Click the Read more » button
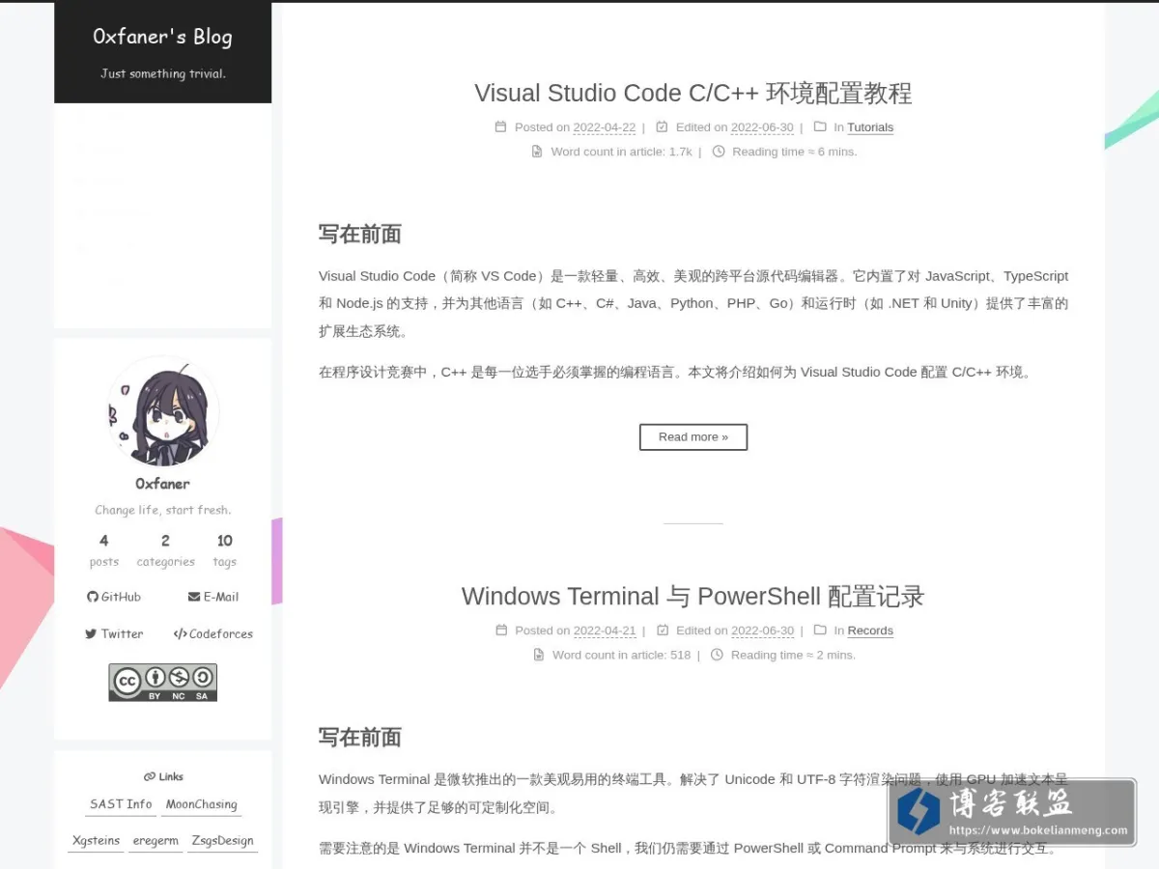Screen dimensions: 1159x869 693,436
